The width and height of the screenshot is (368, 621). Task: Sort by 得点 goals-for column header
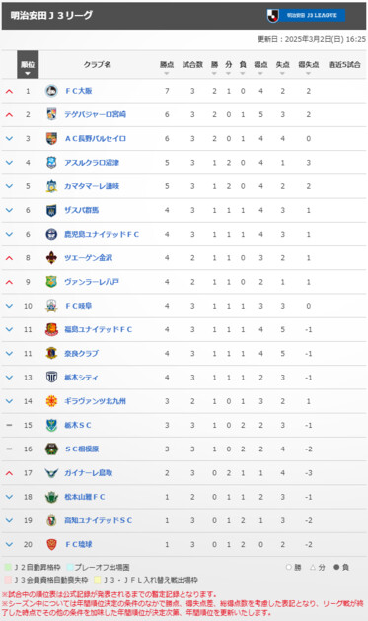[x=260, y=67]
